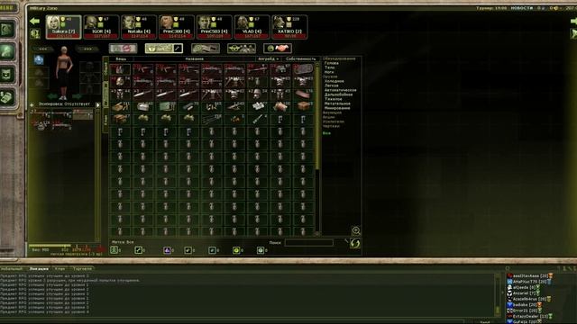Select the Natalia [4] character card
Image resolution: width=577 pixels, height=324 pixels.
pos(139,27)
